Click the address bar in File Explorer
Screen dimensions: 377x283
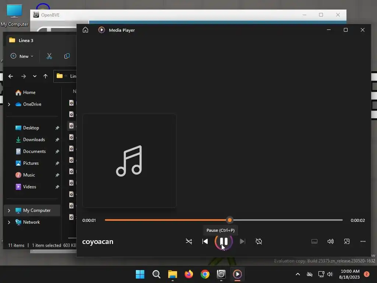[65, 76]
